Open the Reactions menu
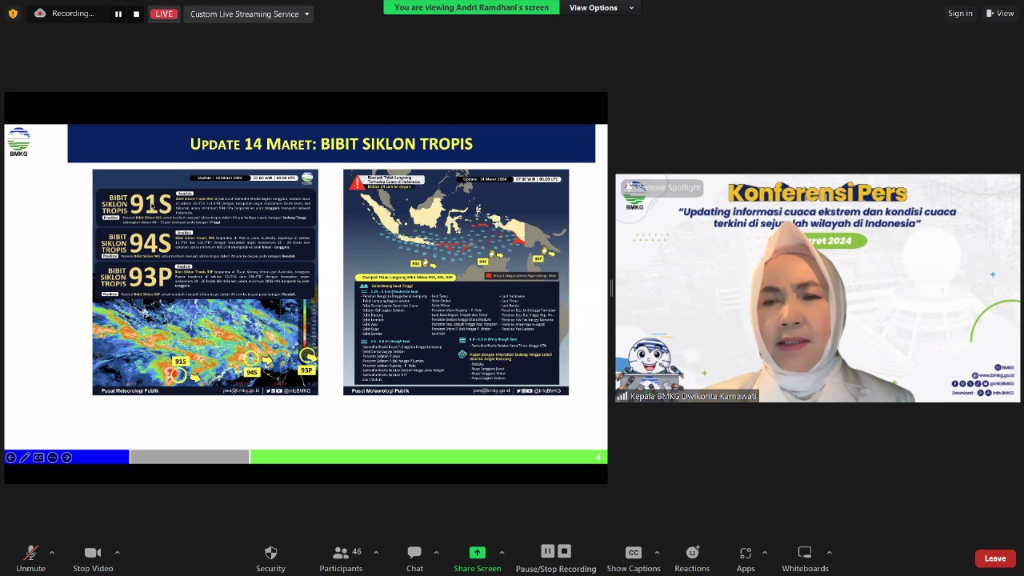 (x=692, y=553)
